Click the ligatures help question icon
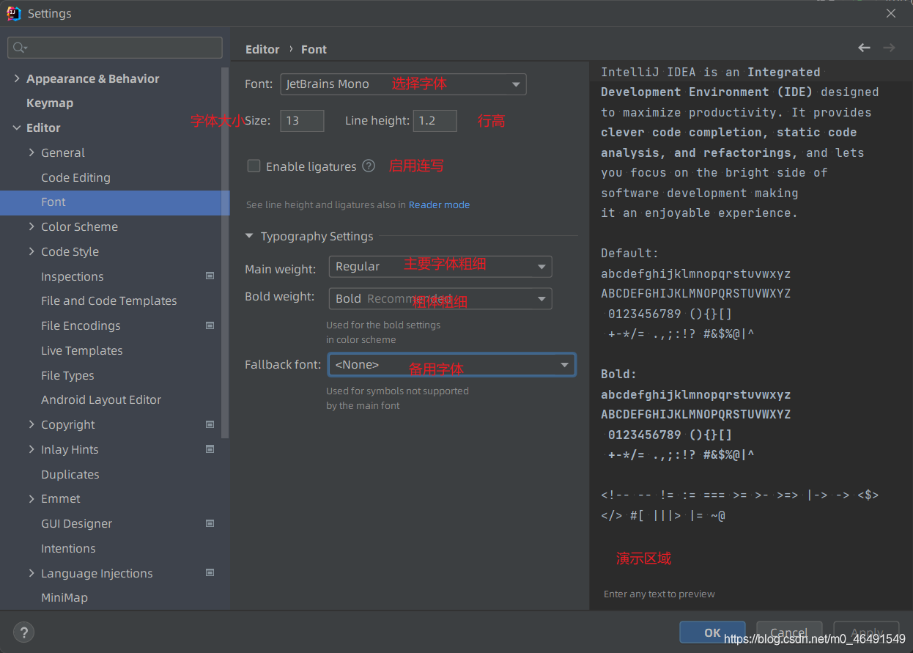913x653 pixels. point(369,166)
